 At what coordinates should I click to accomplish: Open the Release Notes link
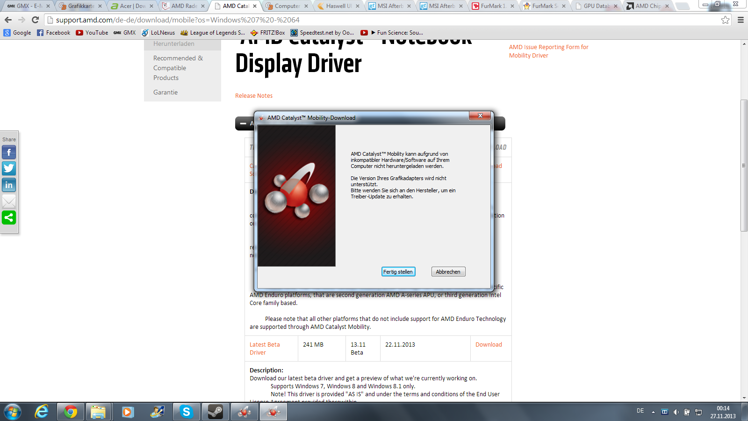(x=254, y=96)
